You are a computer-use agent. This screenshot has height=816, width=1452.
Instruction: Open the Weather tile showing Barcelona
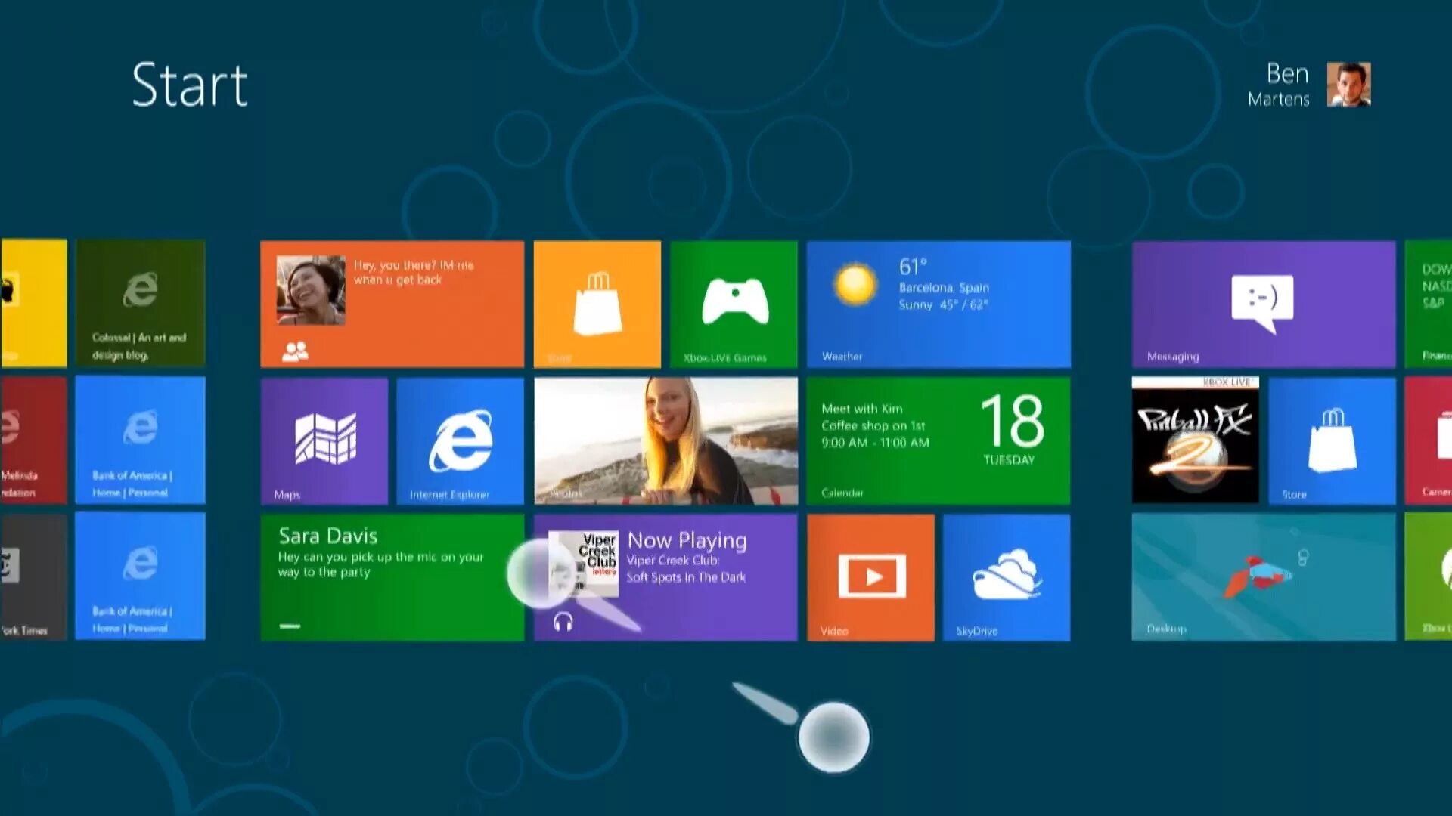coord(939,304)
